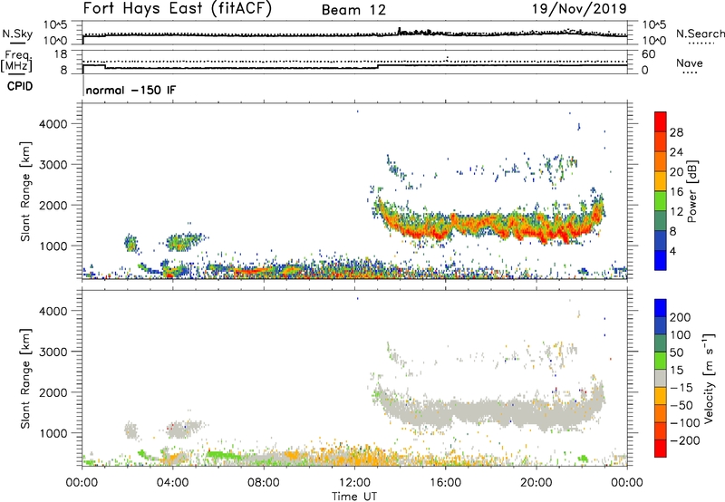725x502 pixels.
Task: Click the 'Freq. [MHz]' axis label
Action: pos(16,62)
